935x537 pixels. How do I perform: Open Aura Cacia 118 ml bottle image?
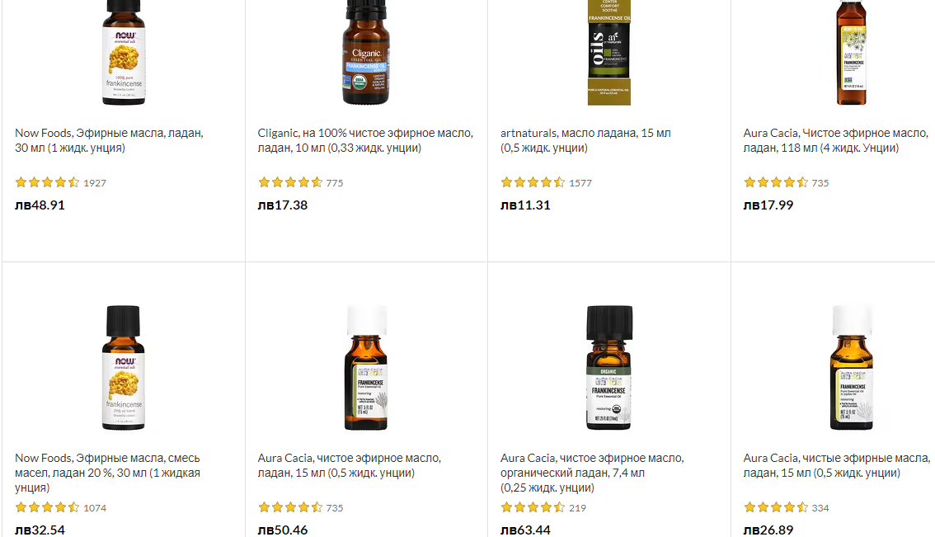852,53
